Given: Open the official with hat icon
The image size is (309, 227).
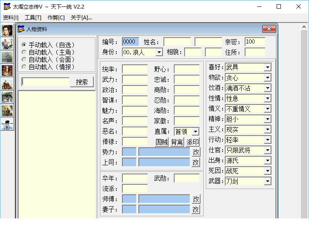Looking at the screenshot, I should (7, 124).
